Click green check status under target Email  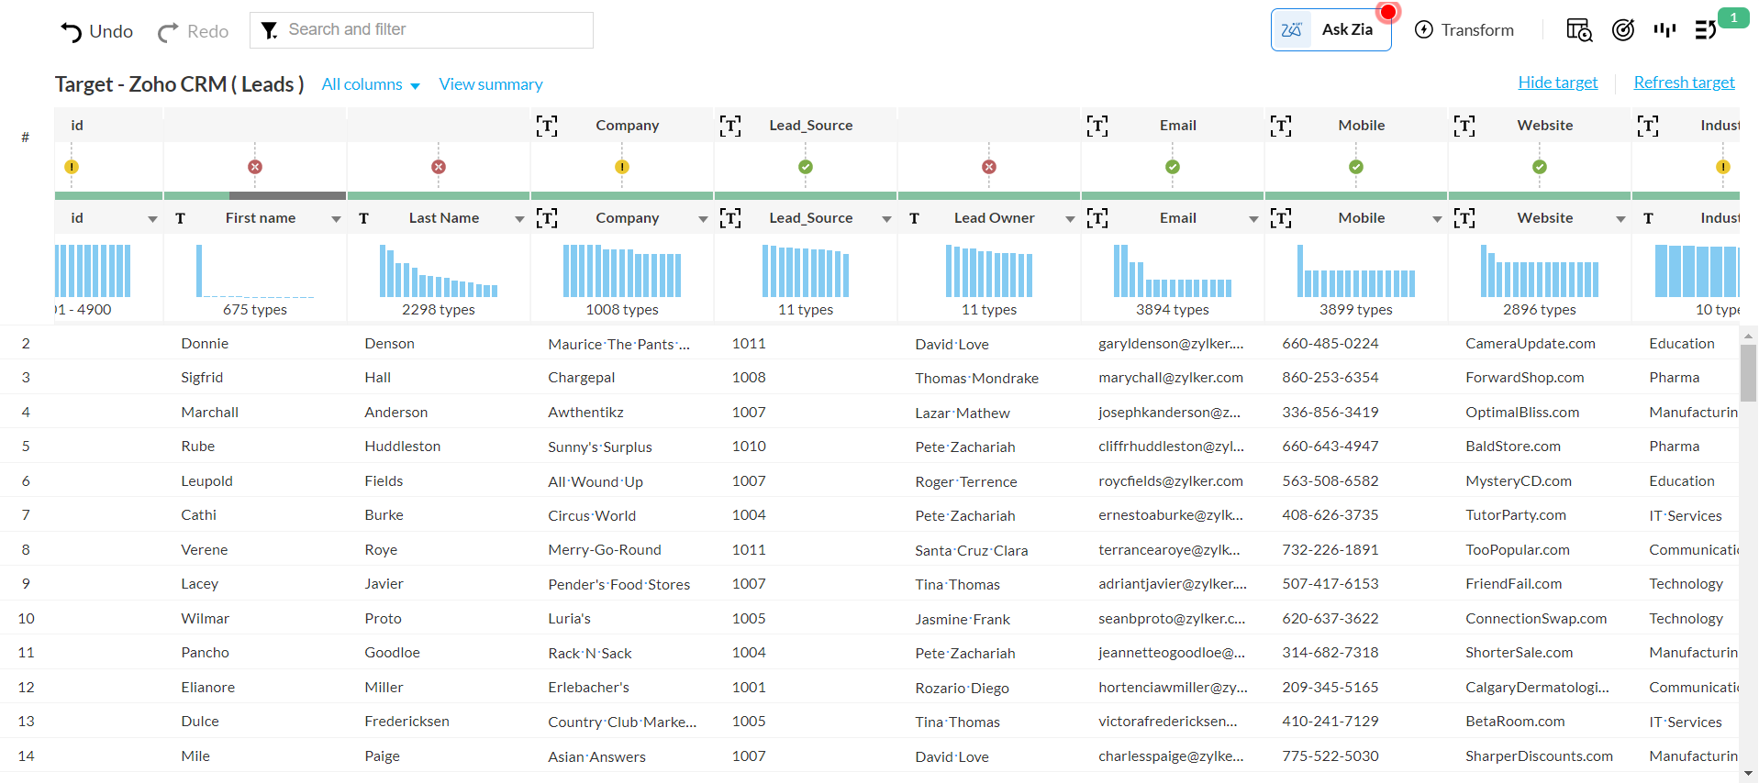pyautogui.click(x=1173, y=167)
